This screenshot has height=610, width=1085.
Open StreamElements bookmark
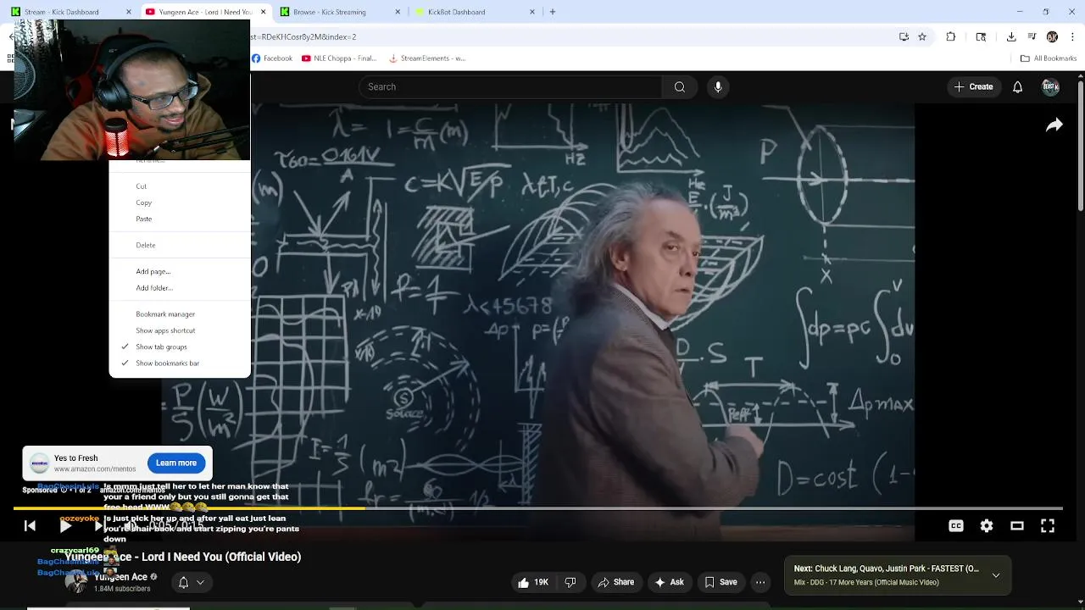427,58
